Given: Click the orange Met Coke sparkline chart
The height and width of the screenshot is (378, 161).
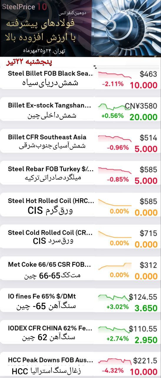Looking at the screenshot, I should [x=114, y=266].
